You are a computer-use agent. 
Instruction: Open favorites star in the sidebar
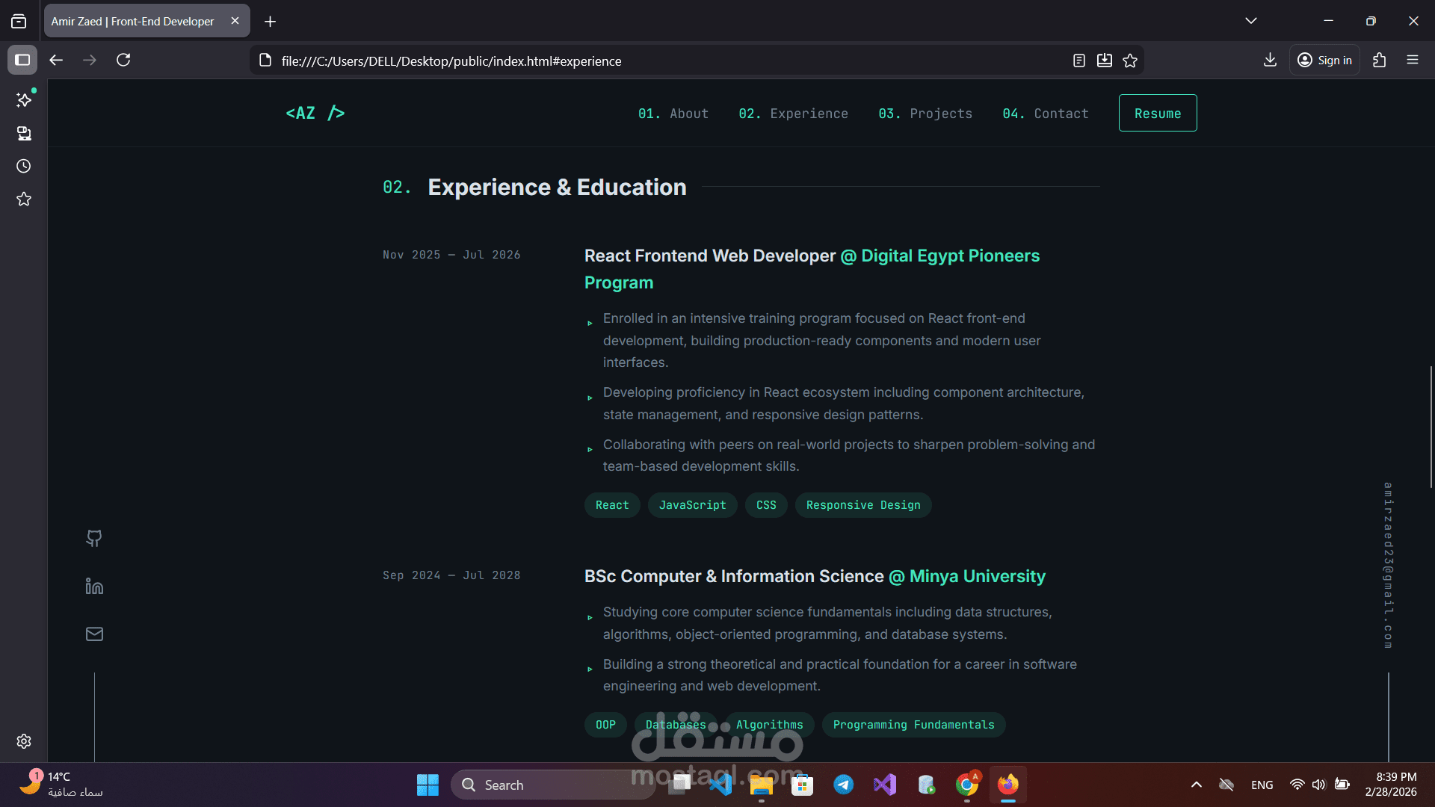coord(23,199)
